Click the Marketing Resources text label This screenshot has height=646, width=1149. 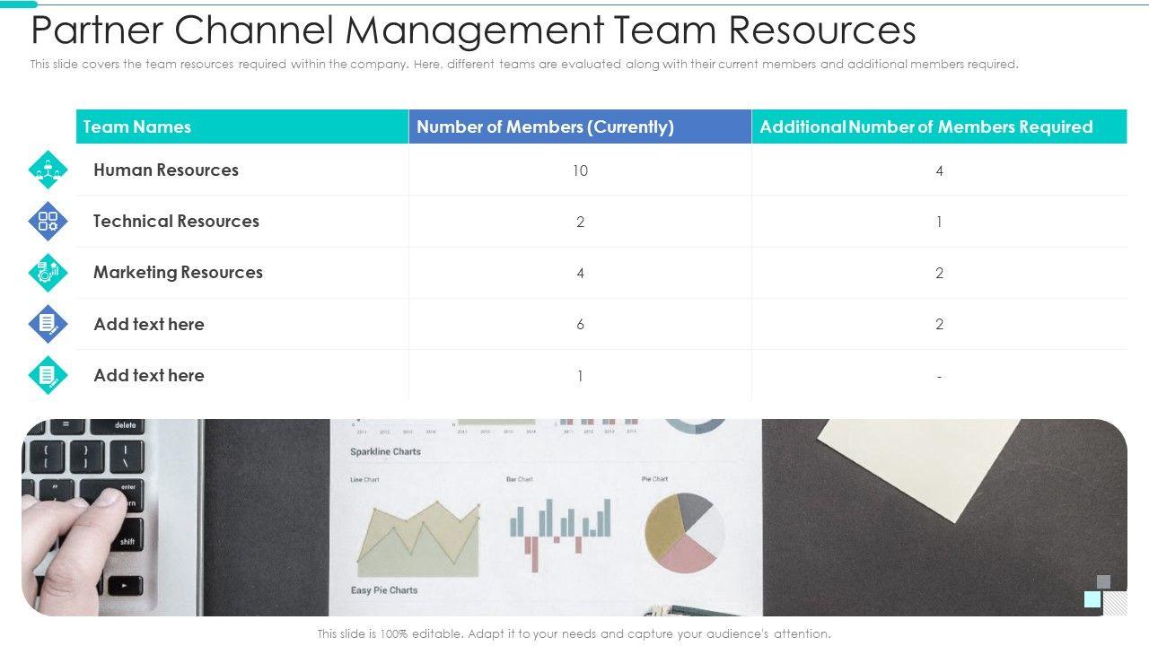pos(178,272)
